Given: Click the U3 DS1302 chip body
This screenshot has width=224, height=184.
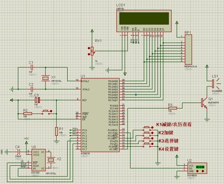Looking at the screenshot, I should [x=39, y=160].
